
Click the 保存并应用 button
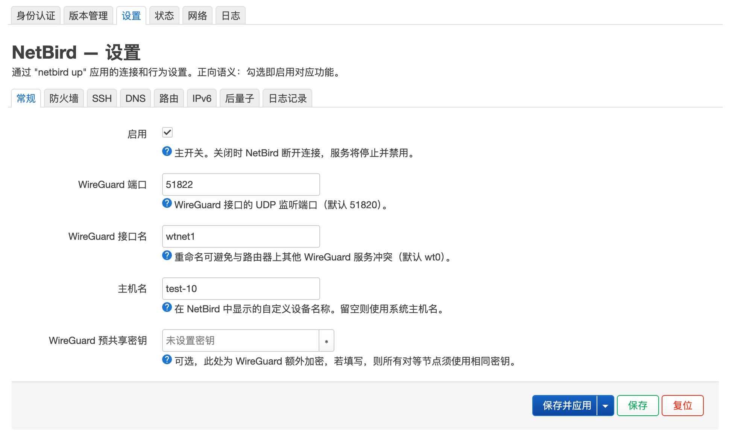tap(565, 406)
